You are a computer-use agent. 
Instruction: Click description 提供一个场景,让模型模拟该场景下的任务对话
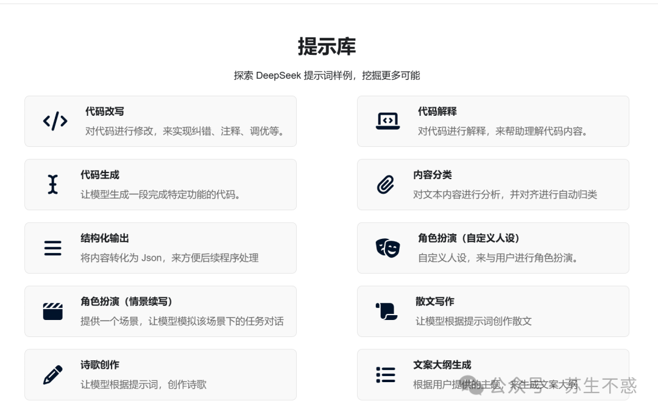click(182, 322)
